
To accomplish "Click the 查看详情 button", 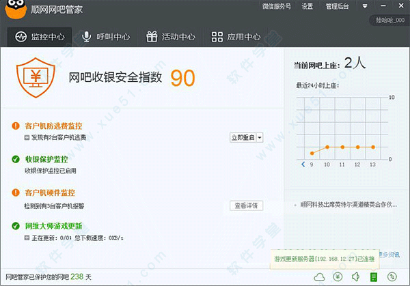I will click(246, 205).
